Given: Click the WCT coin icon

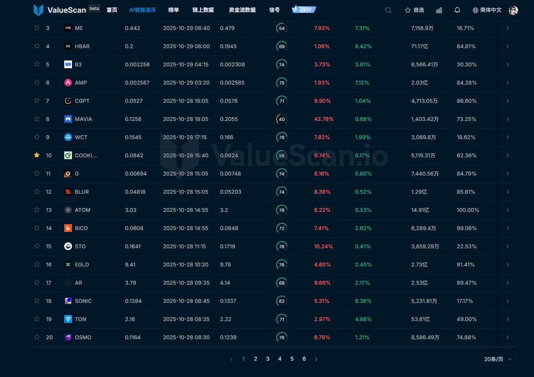Looking at the screenshot, I should 68,137.
